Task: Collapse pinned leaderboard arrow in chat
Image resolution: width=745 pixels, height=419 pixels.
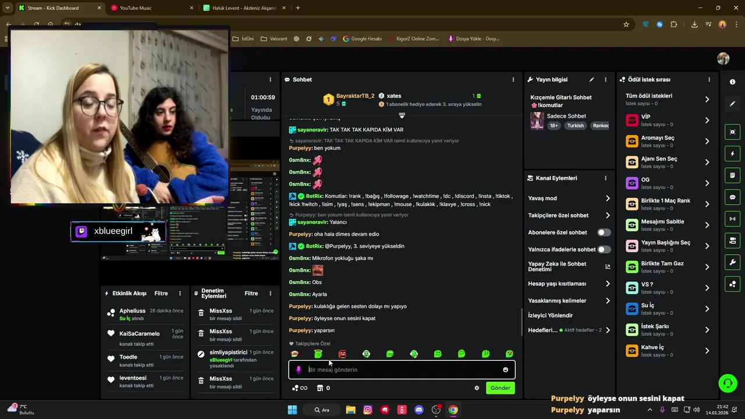Action: tap(402, 115)
